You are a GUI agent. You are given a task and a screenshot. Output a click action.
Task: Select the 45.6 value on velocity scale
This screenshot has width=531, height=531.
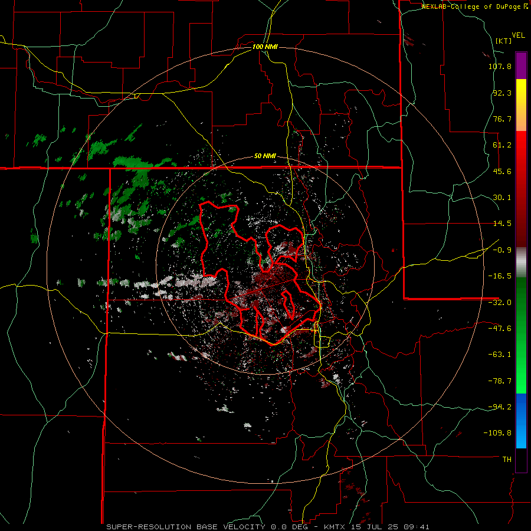[x=502, y=171]
